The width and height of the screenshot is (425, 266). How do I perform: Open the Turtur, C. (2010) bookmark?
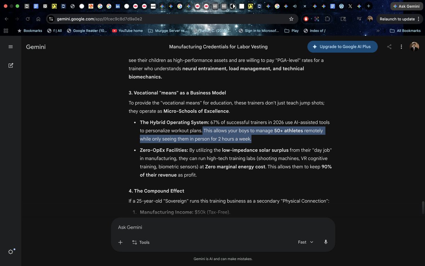point(211,31)
